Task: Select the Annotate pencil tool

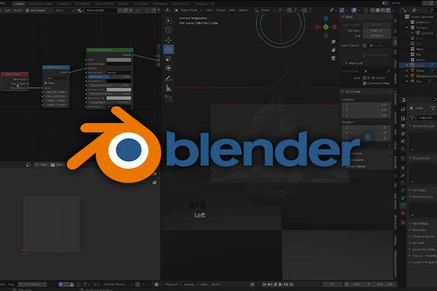Action: point(168,79)
